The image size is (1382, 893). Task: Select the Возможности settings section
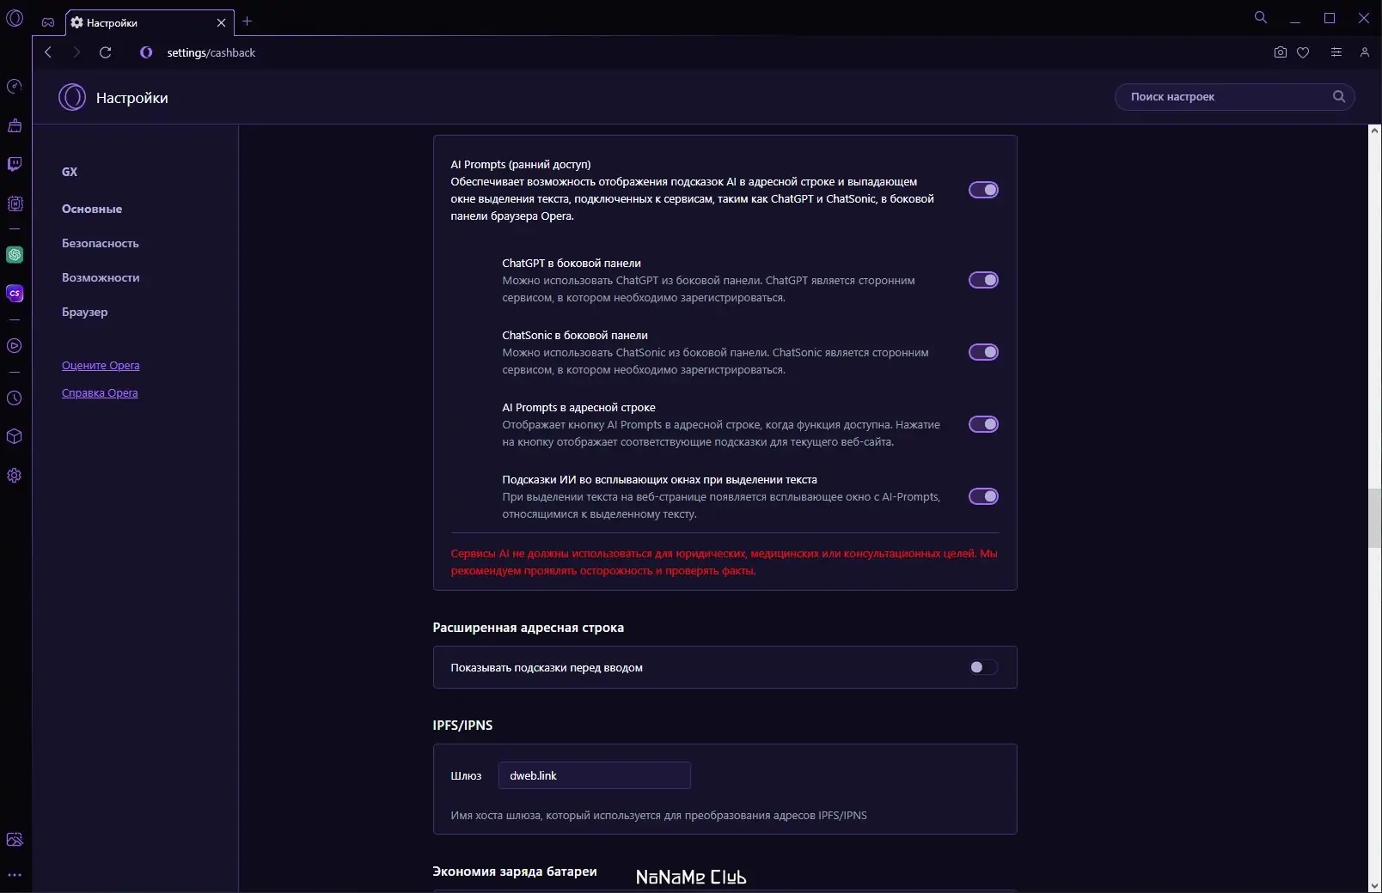point(101,277)
